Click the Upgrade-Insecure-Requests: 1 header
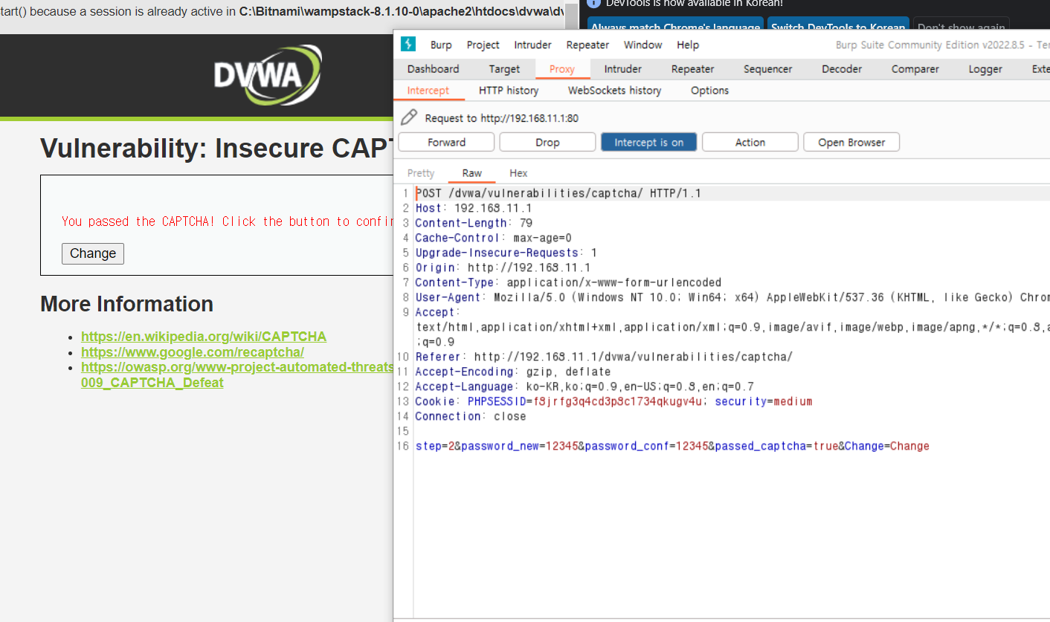1050x622 pixels. (506, 253)
